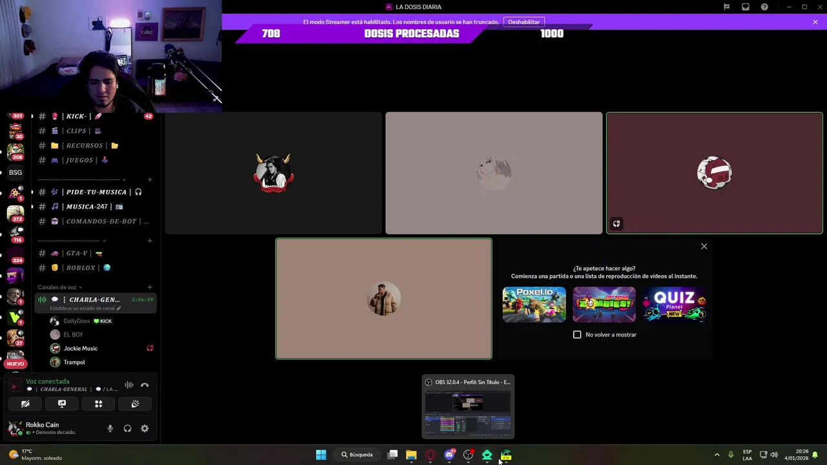Dismiss the Streamer mode banner
Image resolution: width=827 pixels, height=465 pixels.
[x=815, y=22]
